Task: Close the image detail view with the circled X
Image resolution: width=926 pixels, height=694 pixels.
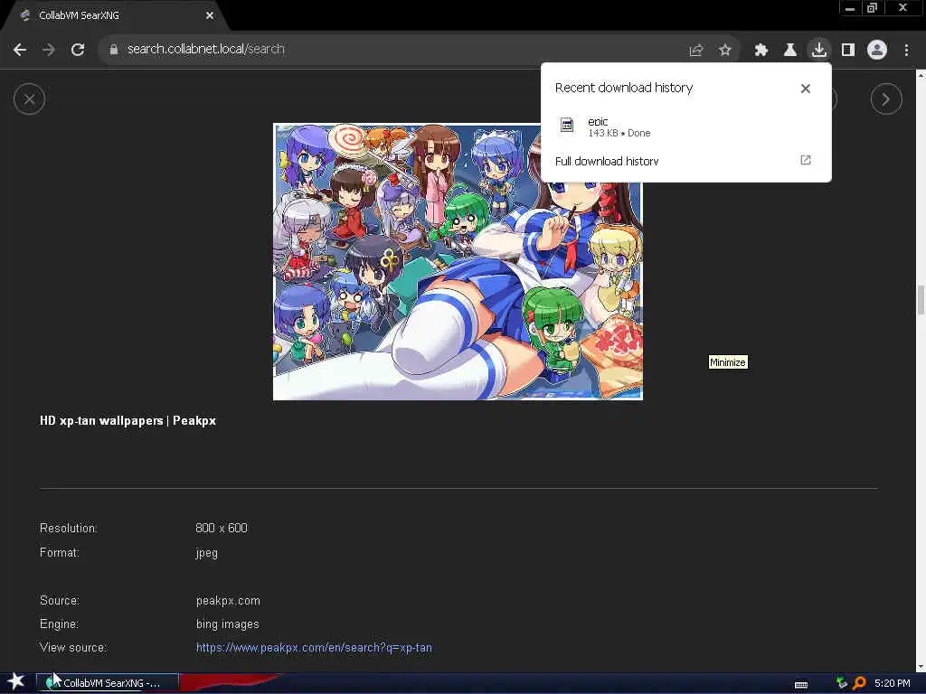Action: pos(30,99)
